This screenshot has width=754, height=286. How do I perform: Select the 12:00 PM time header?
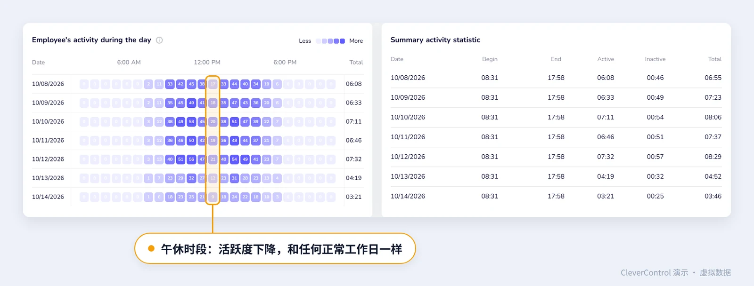[x=207, y=62]
